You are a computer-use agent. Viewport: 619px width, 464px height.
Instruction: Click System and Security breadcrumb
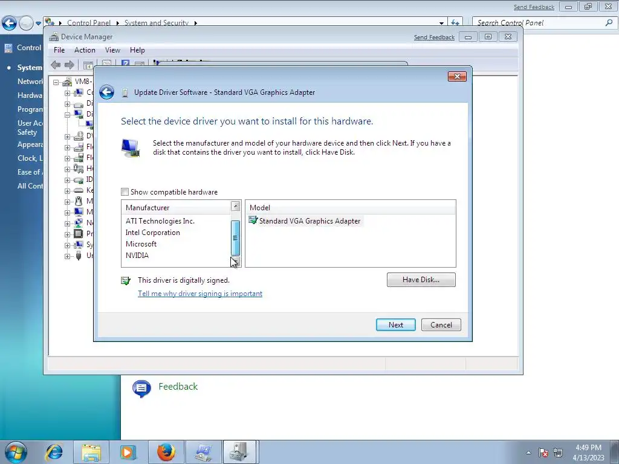coord(157,23)
